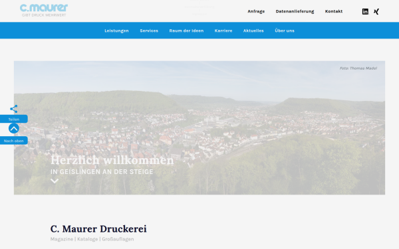Open the Kontakt link
The image size is (399, 249).
click(334, 11)
